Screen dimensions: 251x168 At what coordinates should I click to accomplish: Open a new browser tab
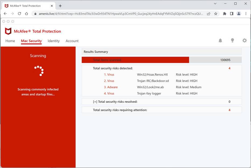click(60, 6)
